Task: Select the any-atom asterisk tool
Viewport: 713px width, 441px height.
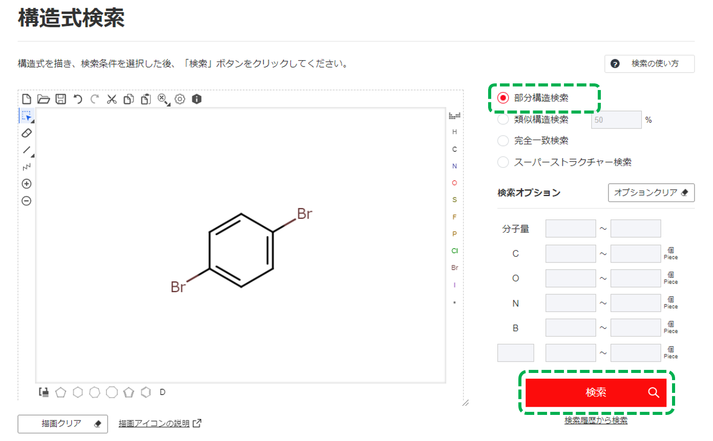Action: (x=454, y=302)
